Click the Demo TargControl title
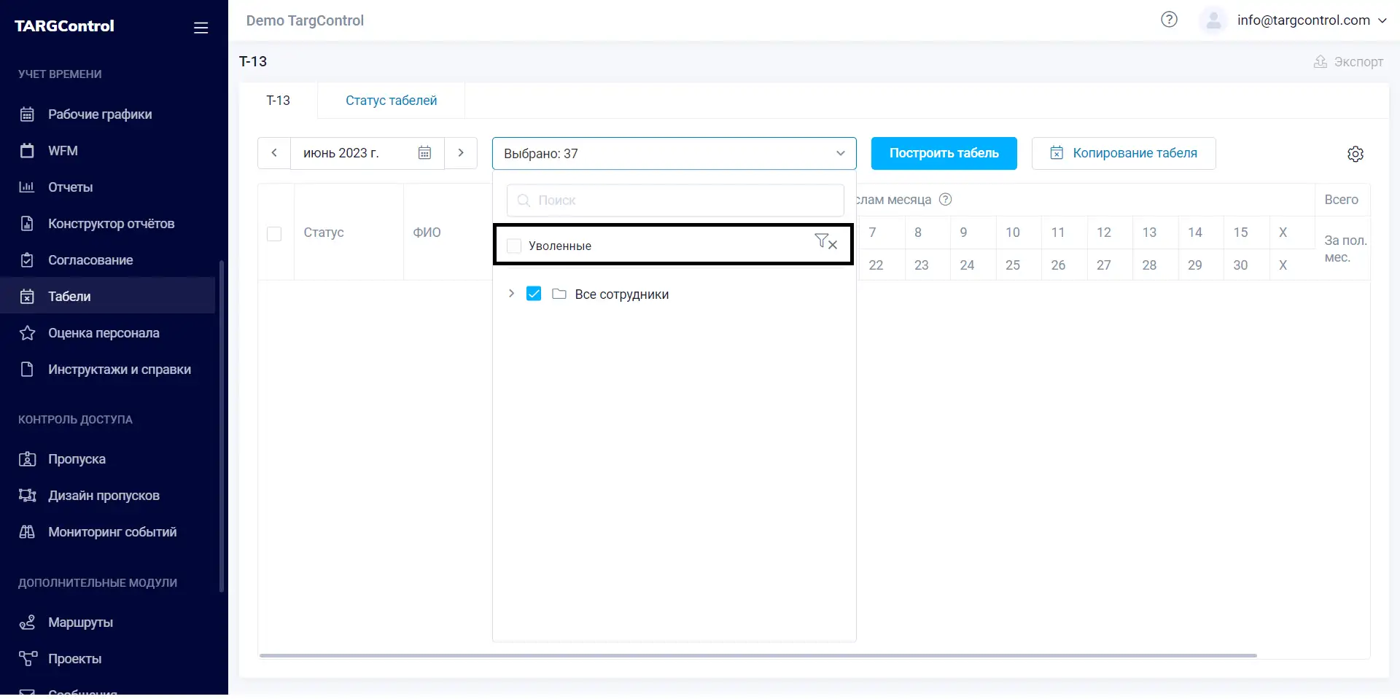 point(305,20)
